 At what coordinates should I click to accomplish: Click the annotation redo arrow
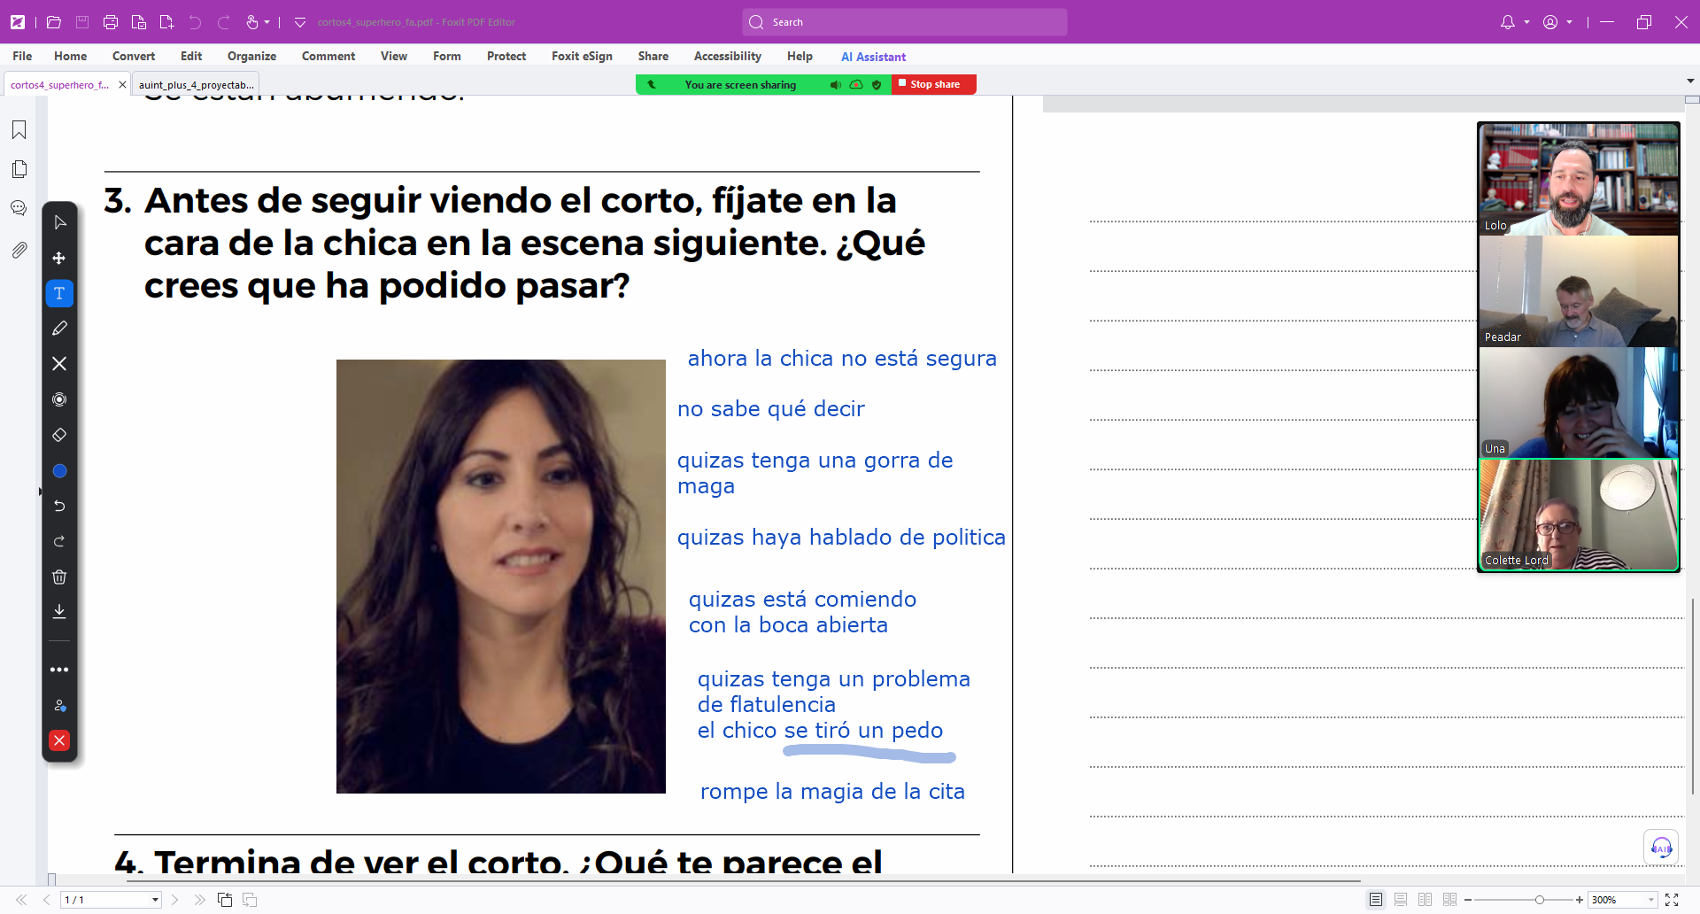[59, 541]
